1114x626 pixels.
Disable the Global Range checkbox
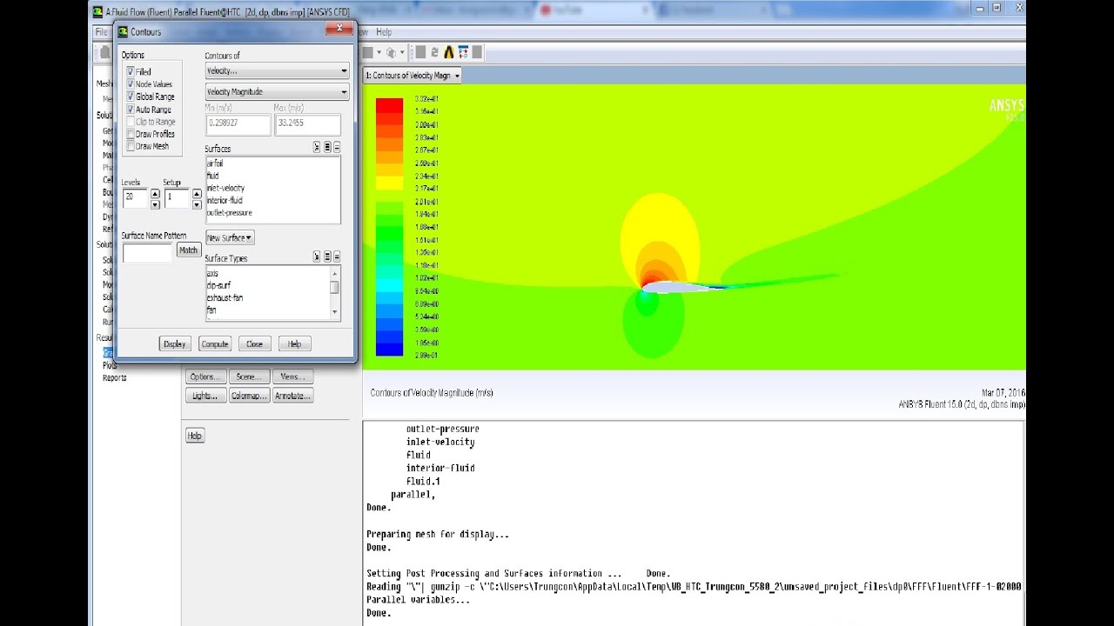tap(131, 97)
